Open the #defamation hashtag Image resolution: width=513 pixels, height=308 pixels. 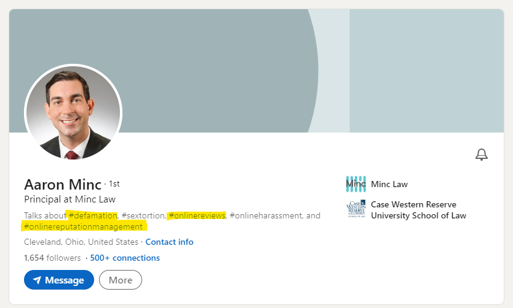click(93, 215)
